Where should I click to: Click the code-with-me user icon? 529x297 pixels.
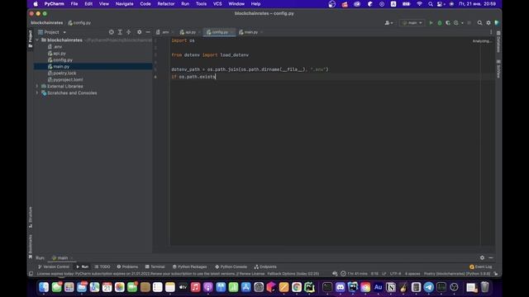pyautogui.click(x=388, y=23)
